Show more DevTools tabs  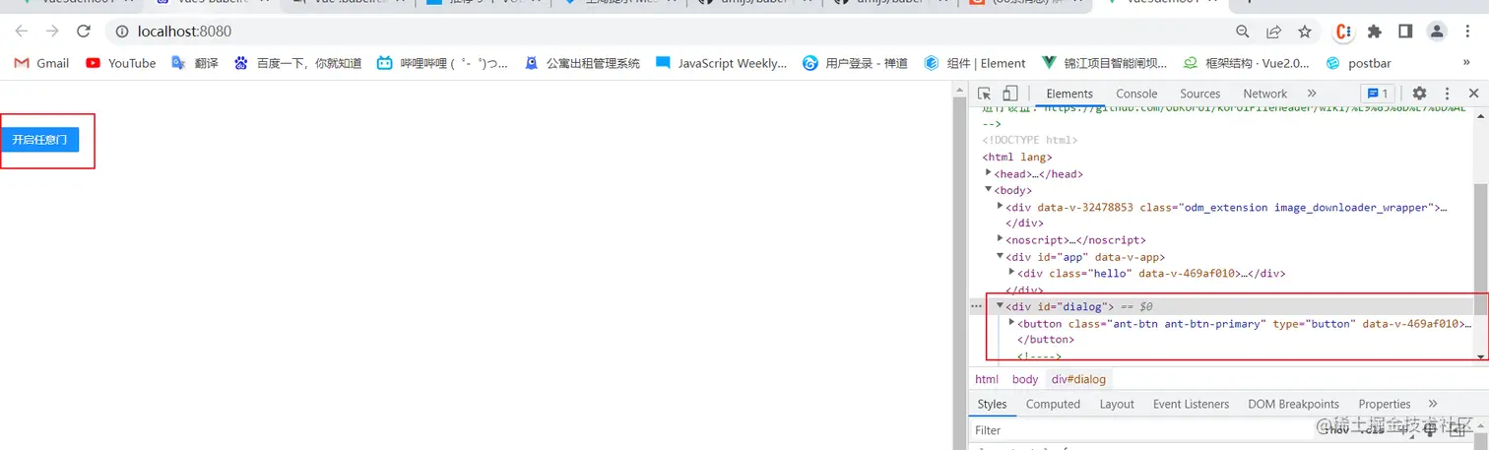(x=1312, y=94)
